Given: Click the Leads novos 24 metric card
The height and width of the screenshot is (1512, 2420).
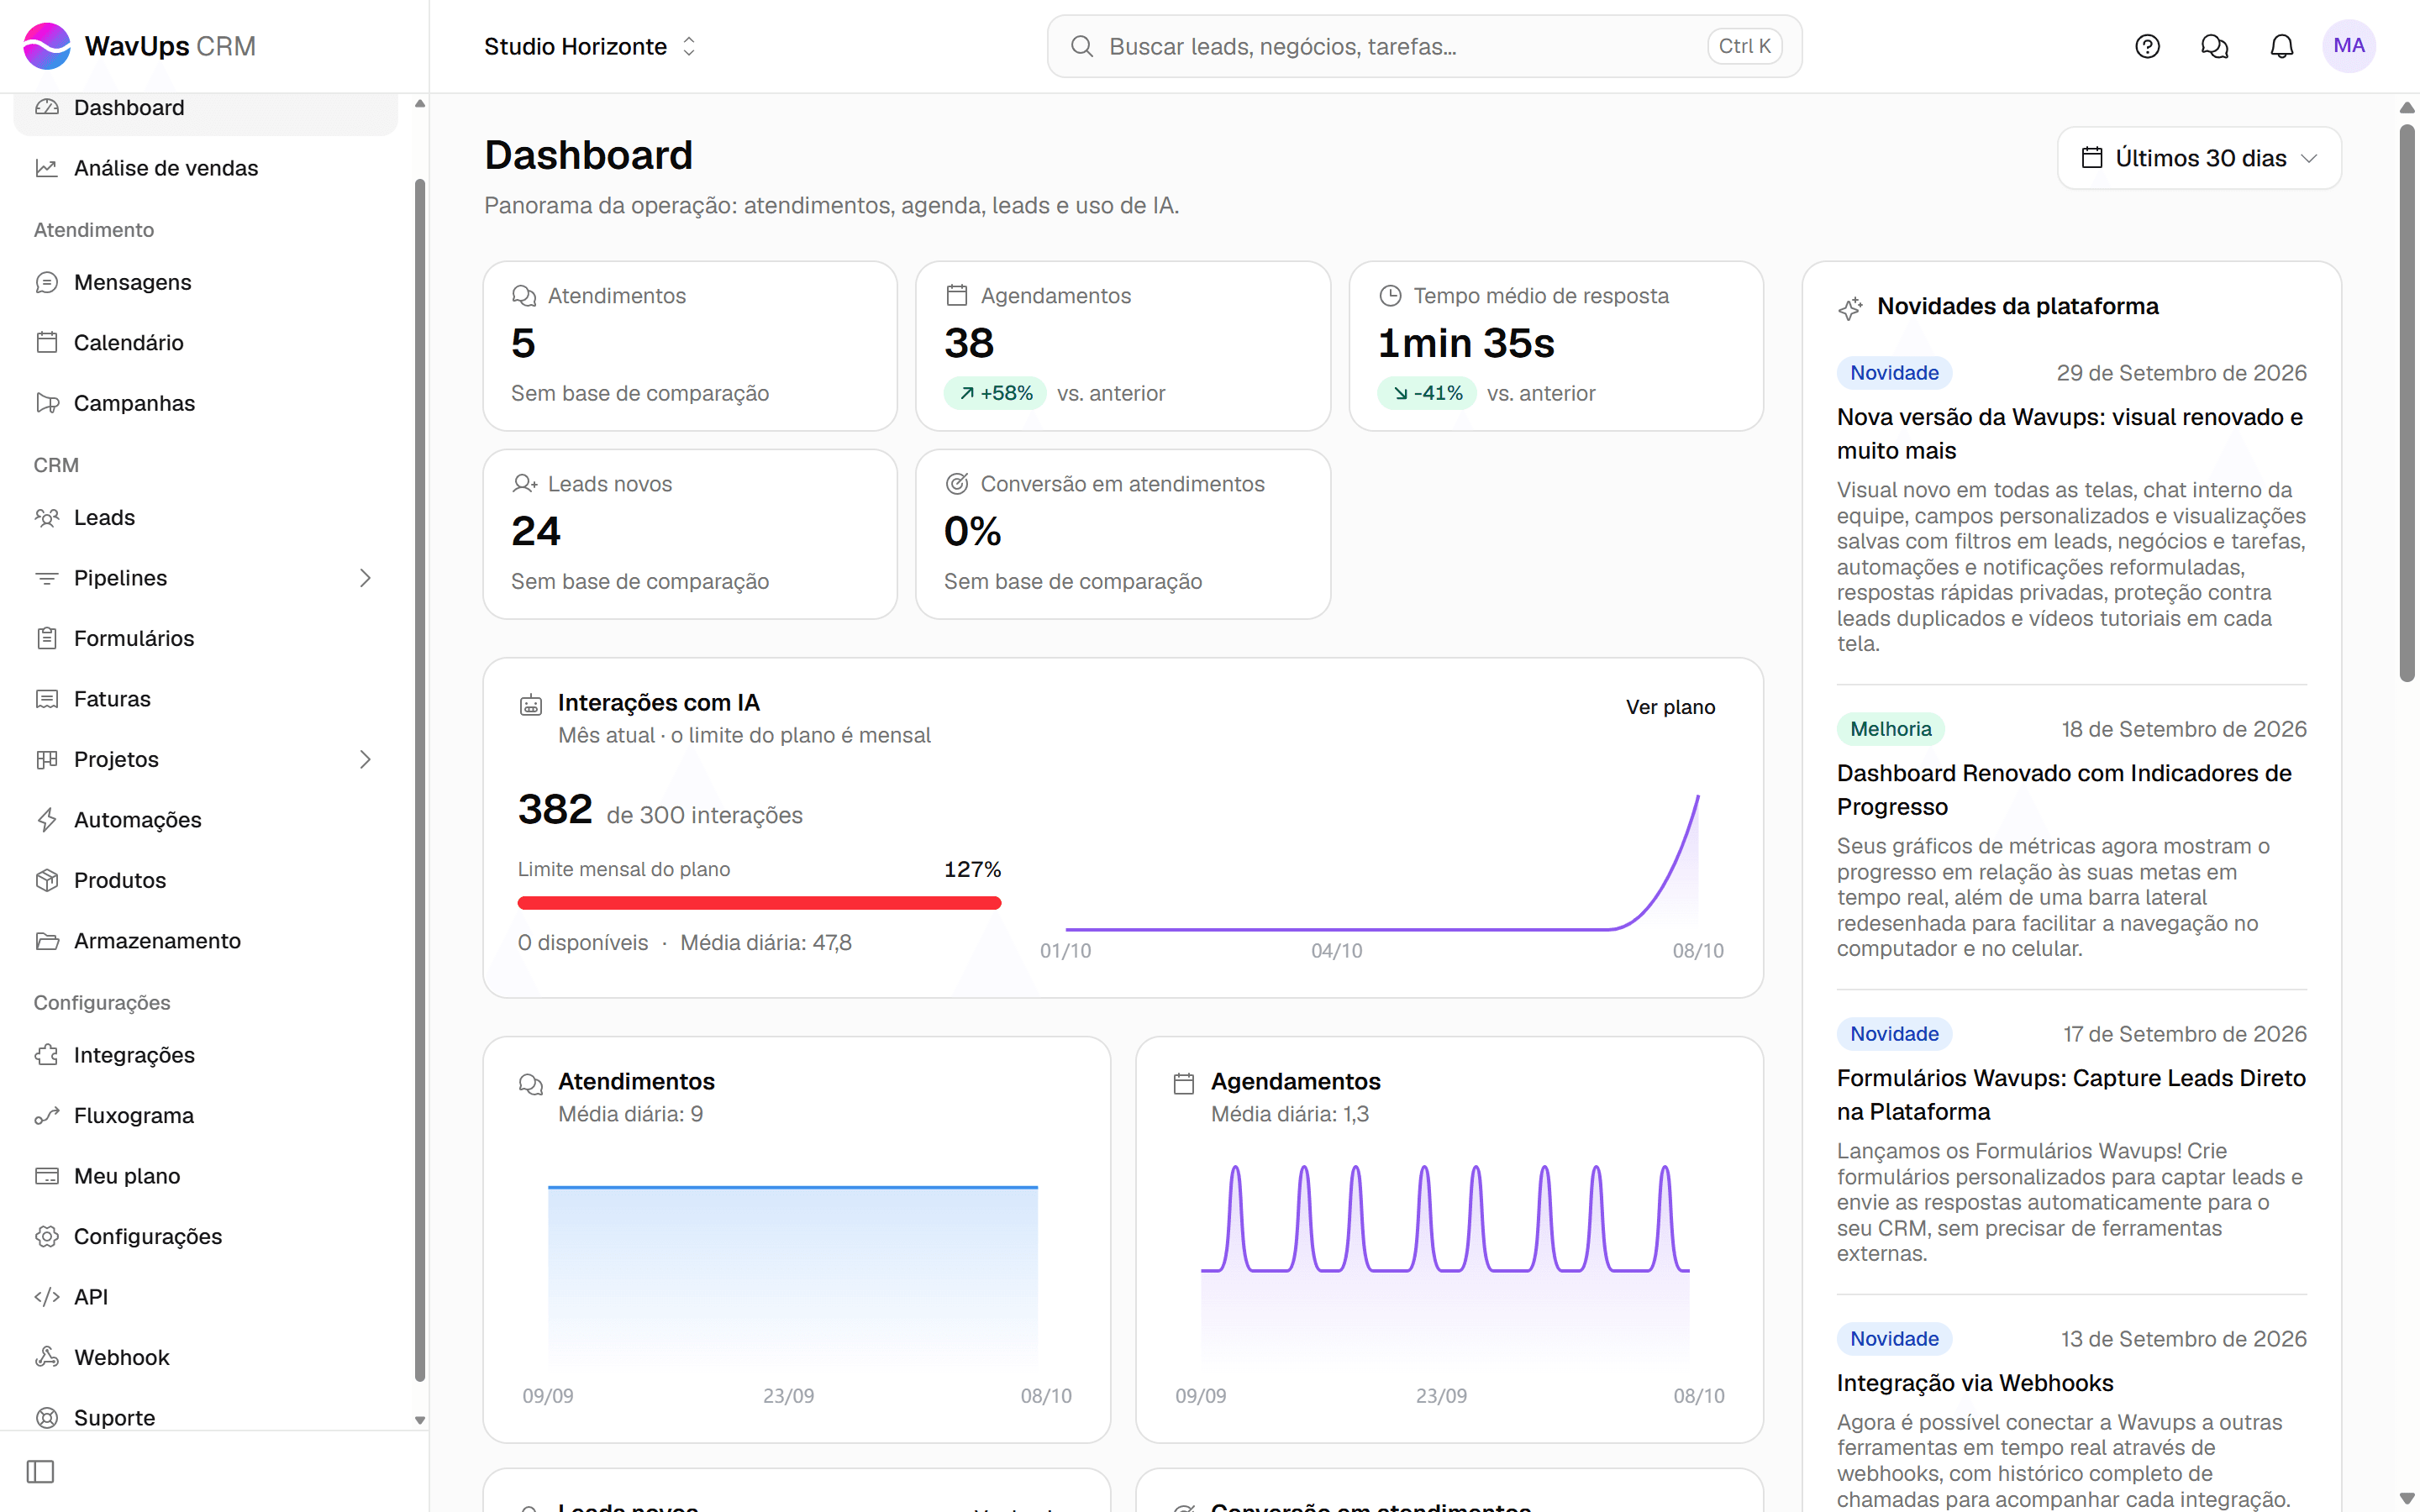Looking at the screenshot, I should coord(690,534).
